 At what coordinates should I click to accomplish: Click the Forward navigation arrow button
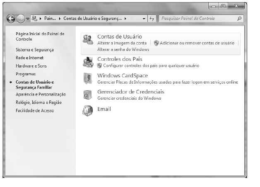click(21, 19)
